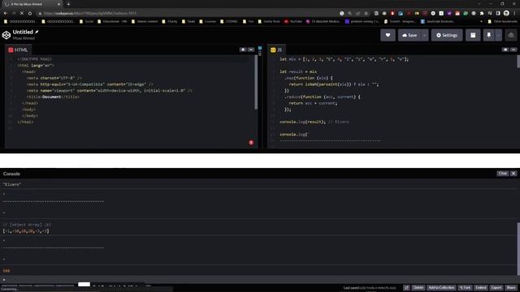The width and height of the screenshot is (520, 292).
Task: Open the Embed option
Action: pos(480,288)
